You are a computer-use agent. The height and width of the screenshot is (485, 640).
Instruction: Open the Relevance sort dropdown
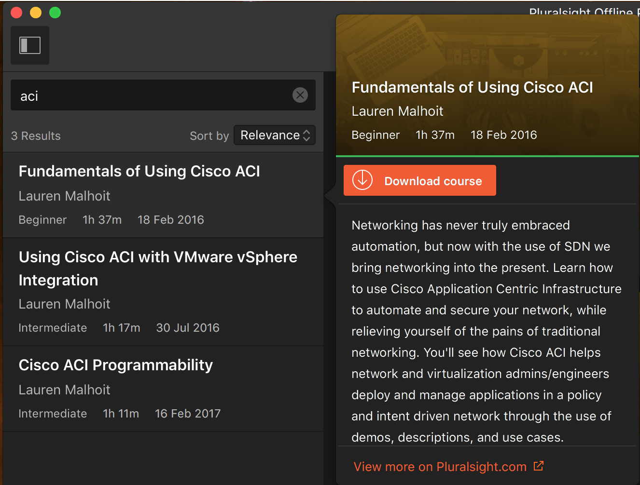point(275,135)
